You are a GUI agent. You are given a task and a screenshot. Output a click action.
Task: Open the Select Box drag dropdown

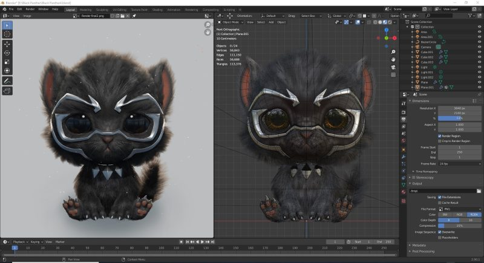tap(311, 16)
